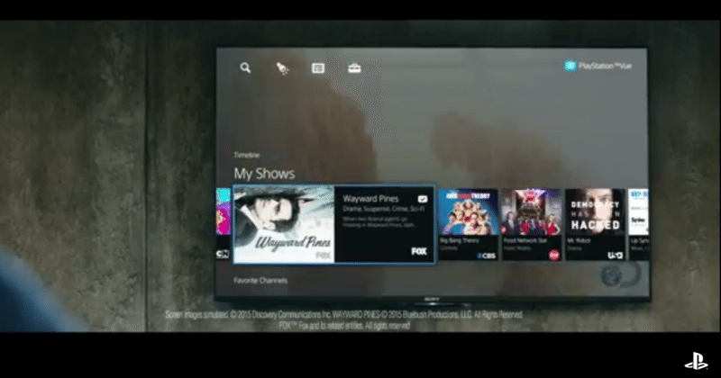This screenshot has width=721, height=378.
Task: Click the Mr. Robot label text
Action: pyautogui.click(x=577, y=240)
